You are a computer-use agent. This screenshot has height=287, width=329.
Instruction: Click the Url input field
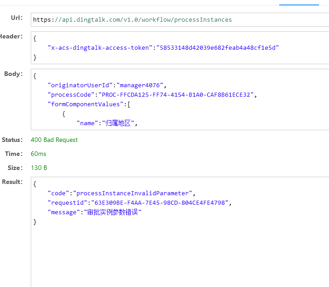[180, 20]
